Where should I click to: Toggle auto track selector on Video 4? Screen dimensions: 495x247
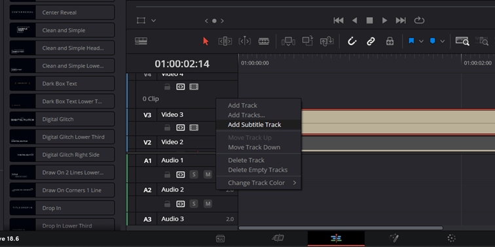181,87
